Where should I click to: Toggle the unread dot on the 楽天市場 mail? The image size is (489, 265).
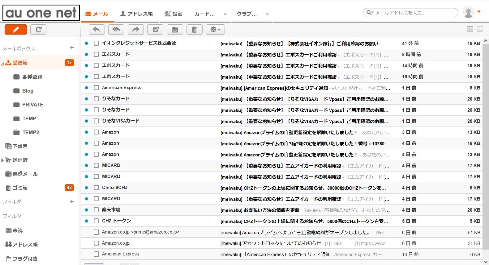click(x=87, y=210)
